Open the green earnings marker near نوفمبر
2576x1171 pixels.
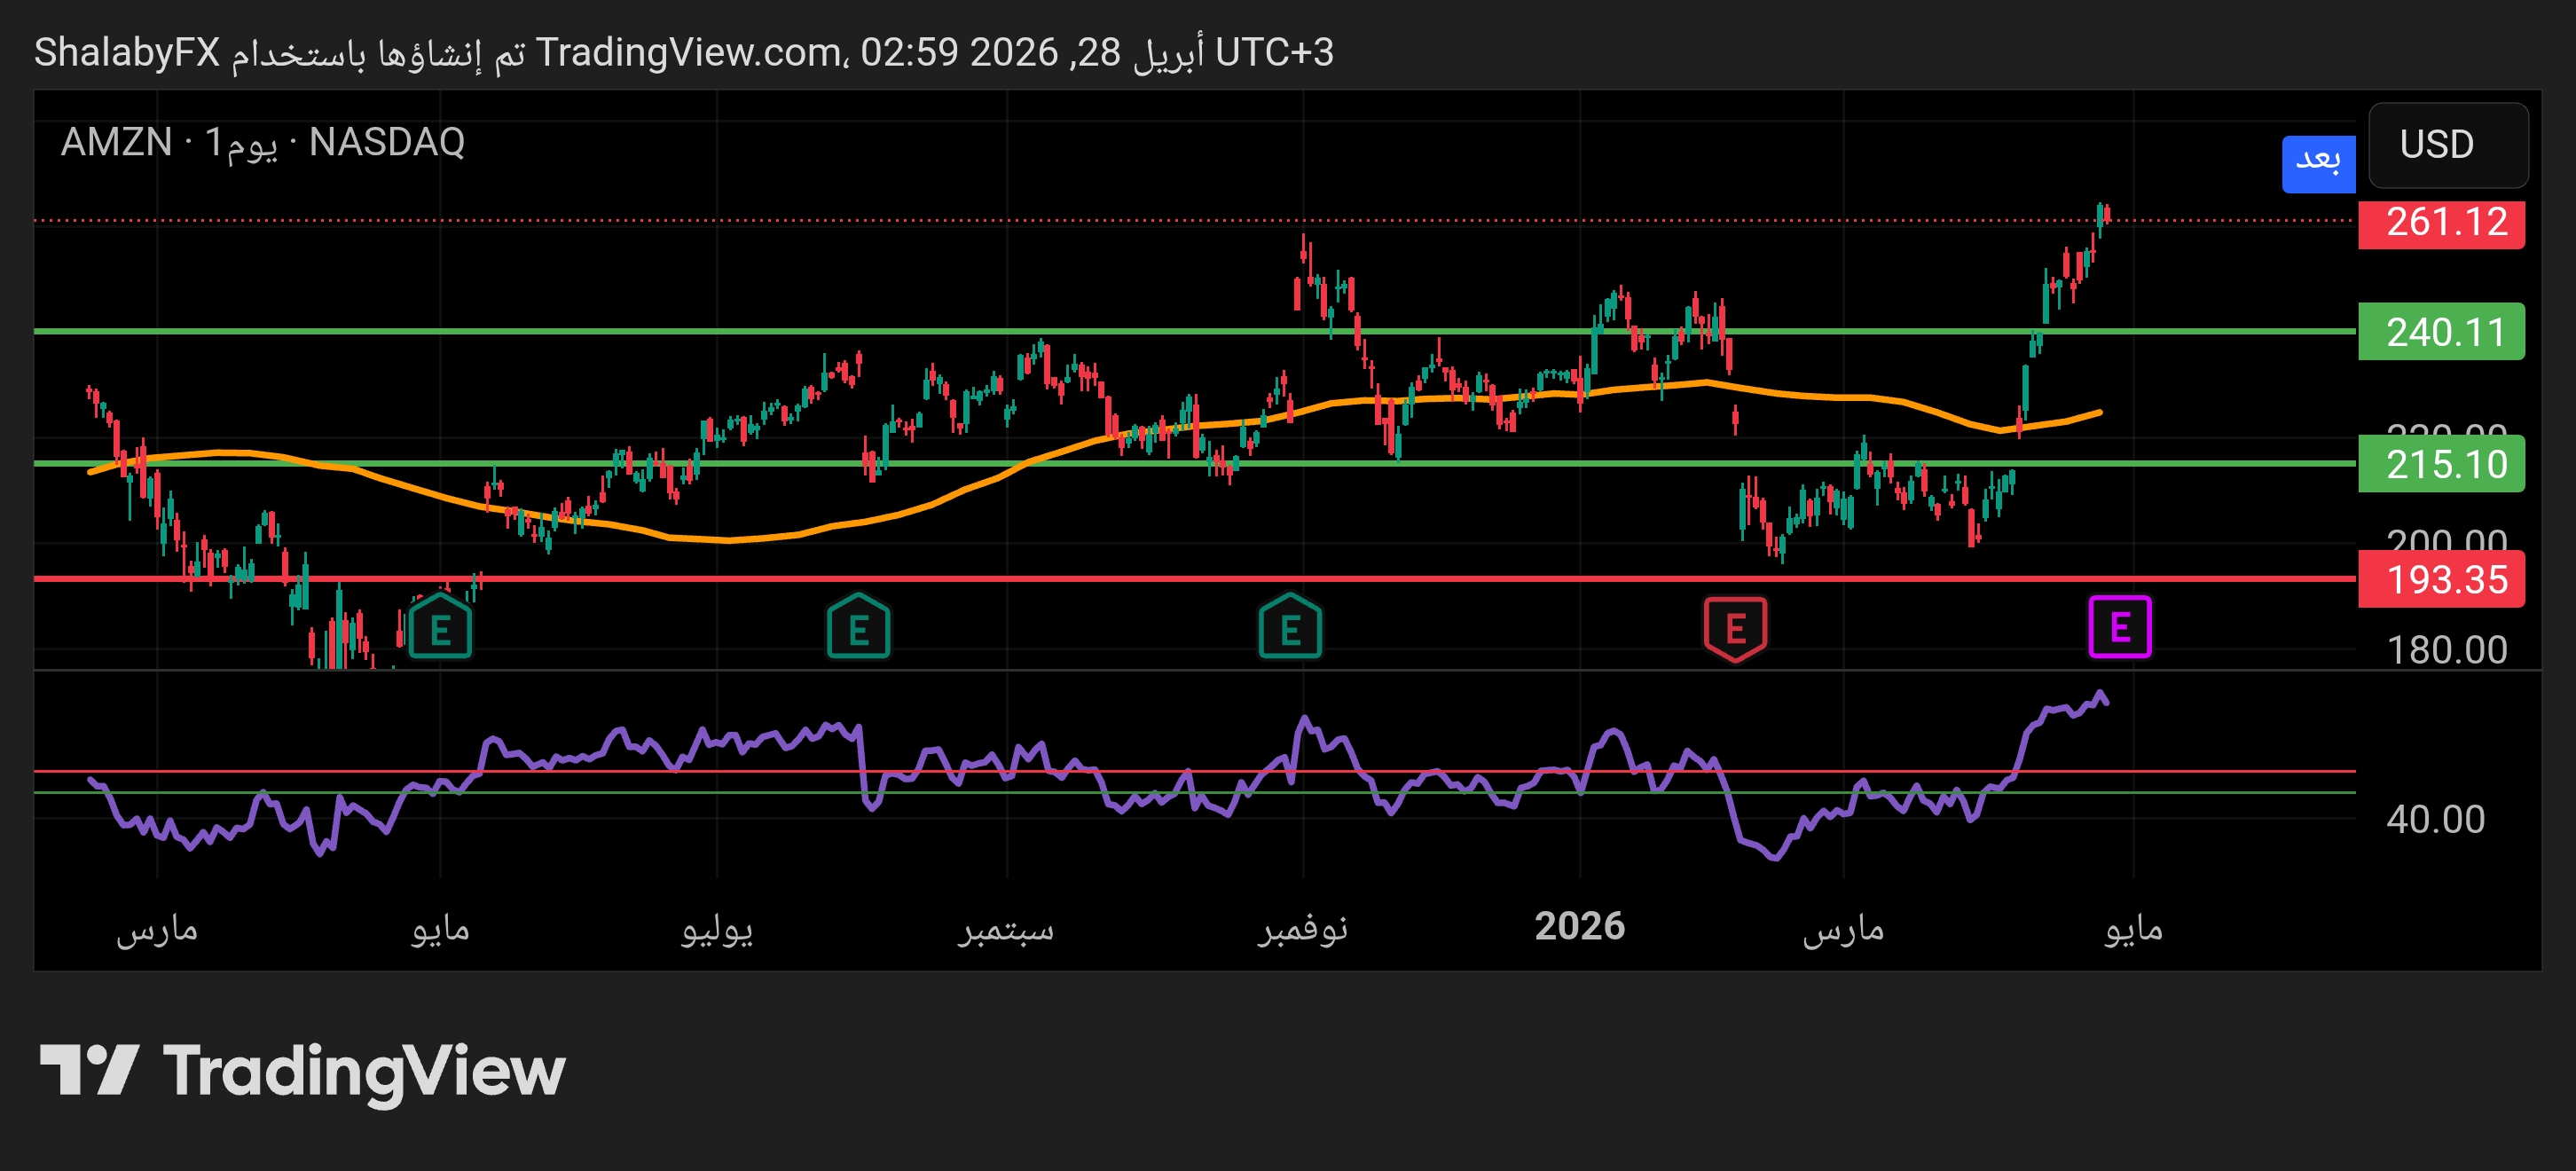click(x=1290, y=628)
